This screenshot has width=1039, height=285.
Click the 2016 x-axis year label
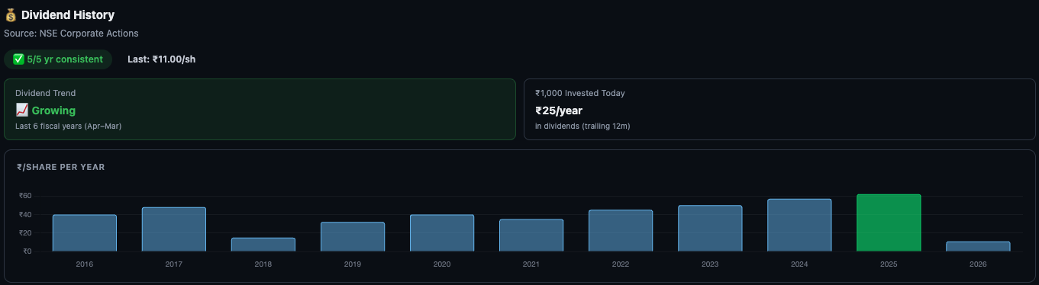(85, 264)
